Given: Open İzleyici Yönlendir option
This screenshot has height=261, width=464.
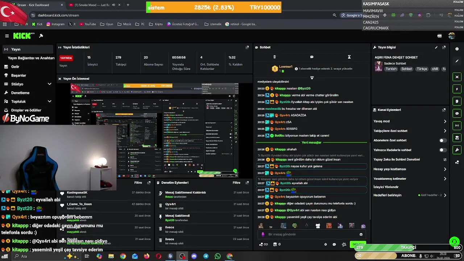Looking at the screenshot, I should [386, 187].
